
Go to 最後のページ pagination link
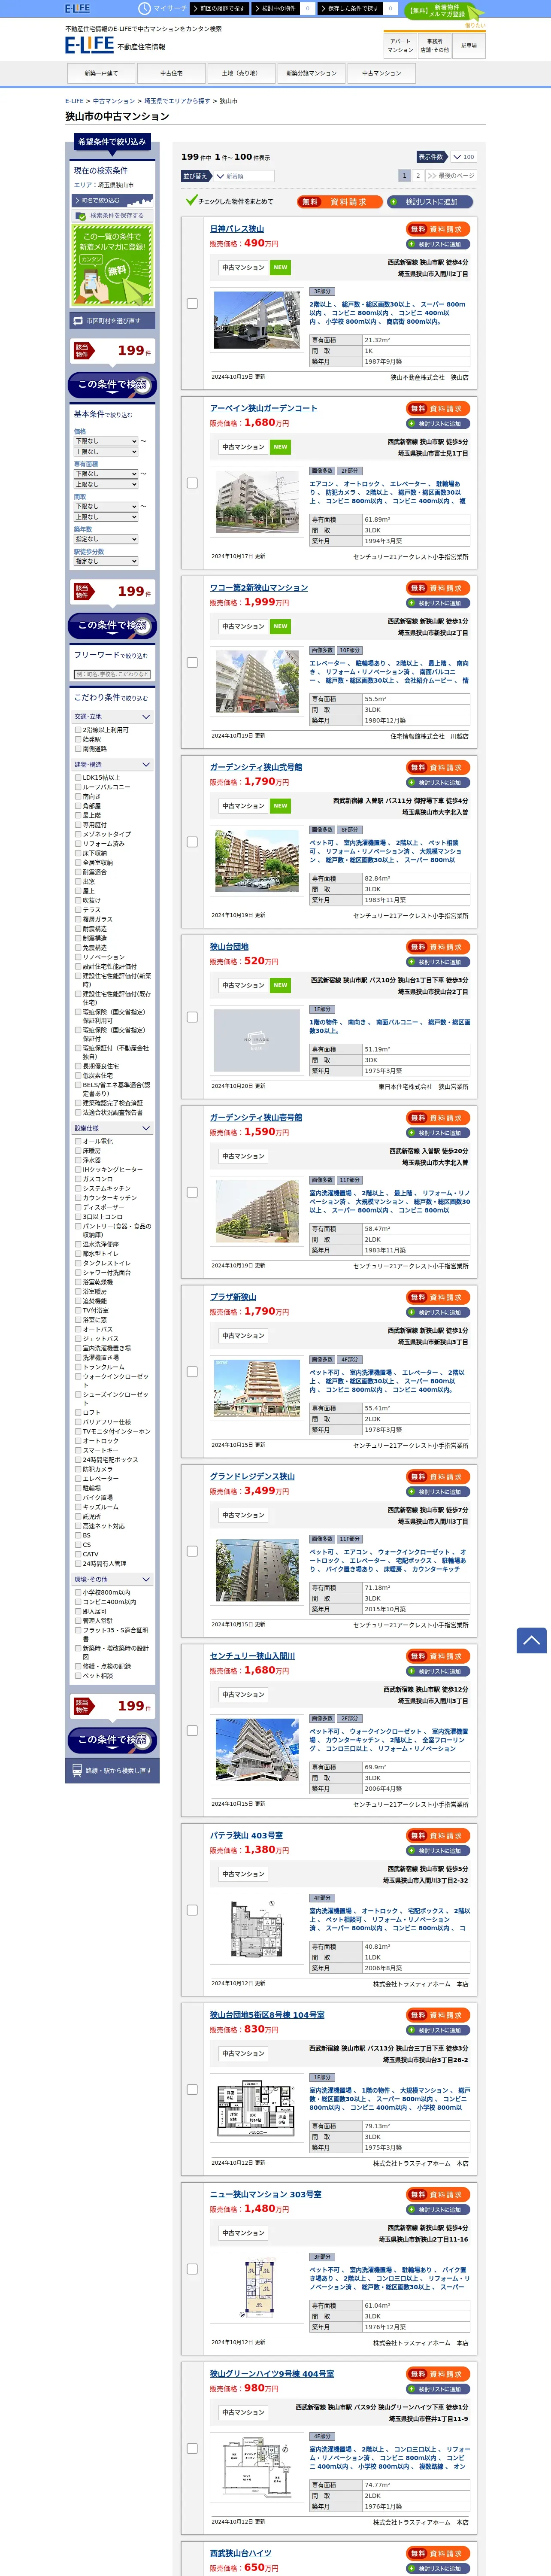point(451,176)
